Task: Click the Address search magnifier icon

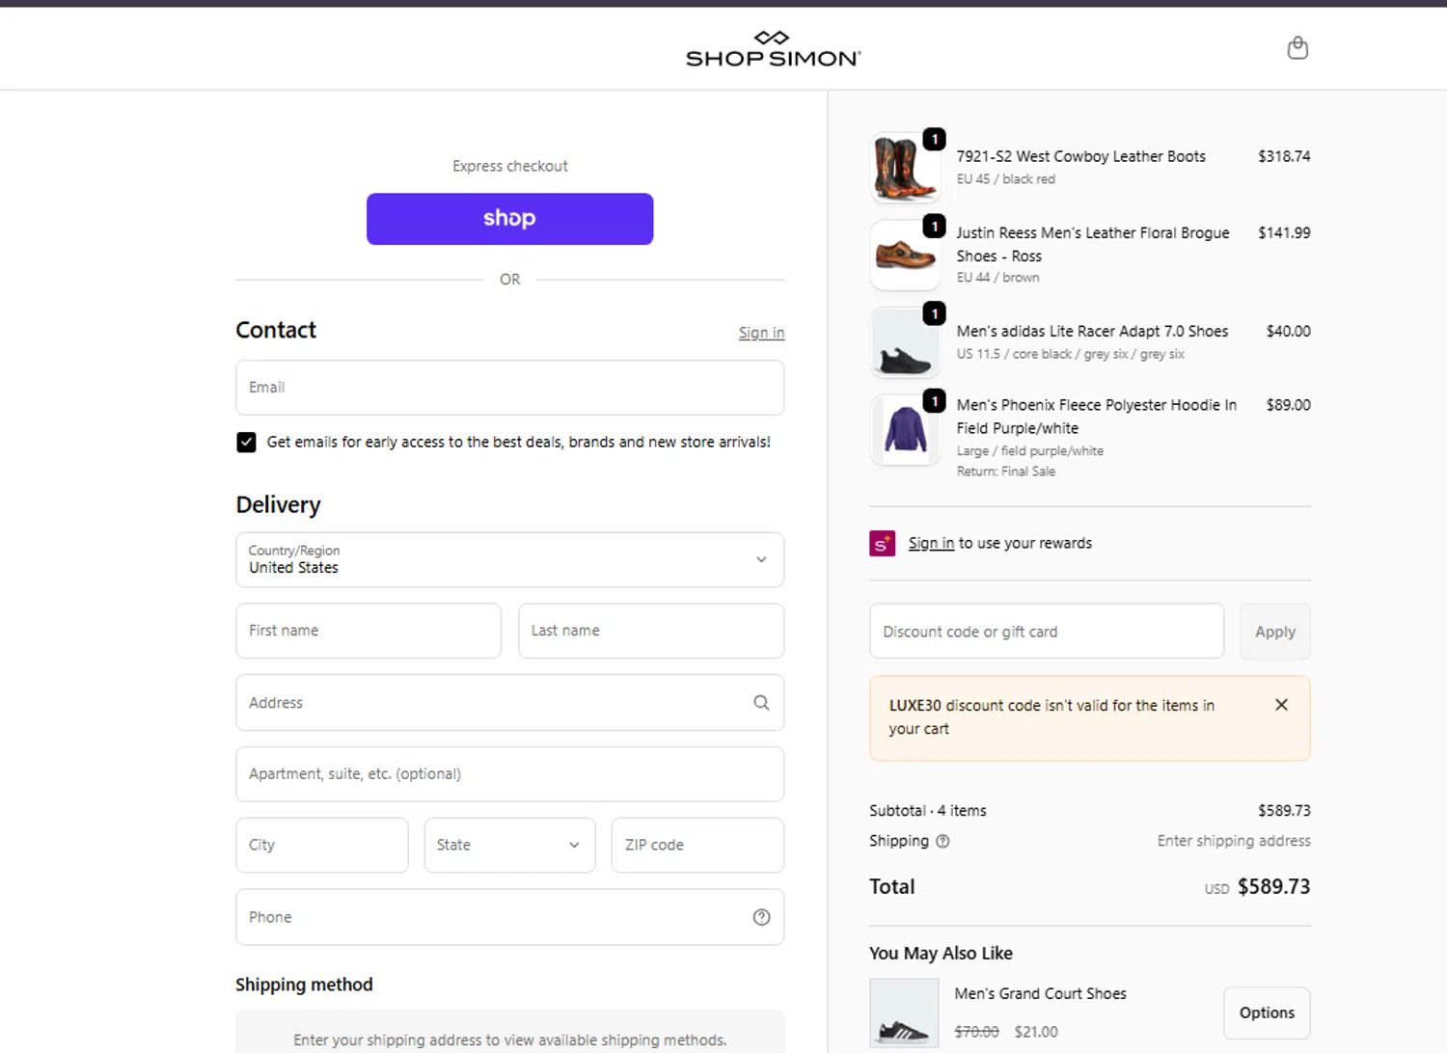Action: [x=761, y=702]
